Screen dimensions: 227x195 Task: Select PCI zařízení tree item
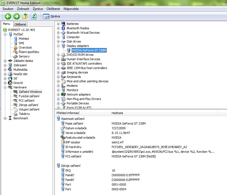click(27, 101)
